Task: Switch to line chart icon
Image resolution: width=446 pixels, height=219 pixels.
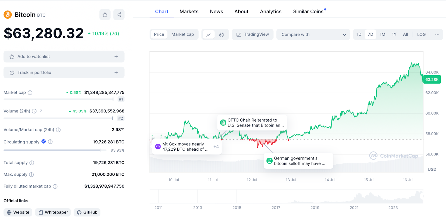Action: tap(209, 35)
